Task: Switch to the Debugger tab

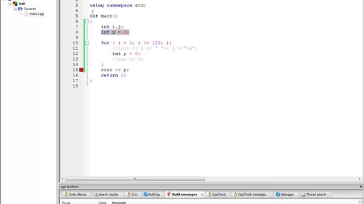Action: pyautogui.click(x=284, y=194)
